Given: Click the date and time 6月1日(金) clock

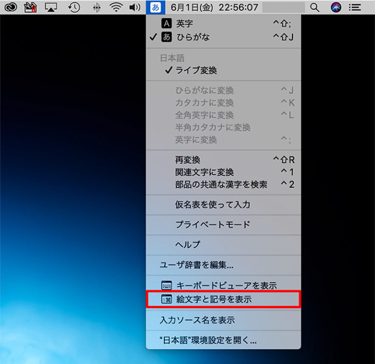Looking at the screenshot, I should coord(214,7).
